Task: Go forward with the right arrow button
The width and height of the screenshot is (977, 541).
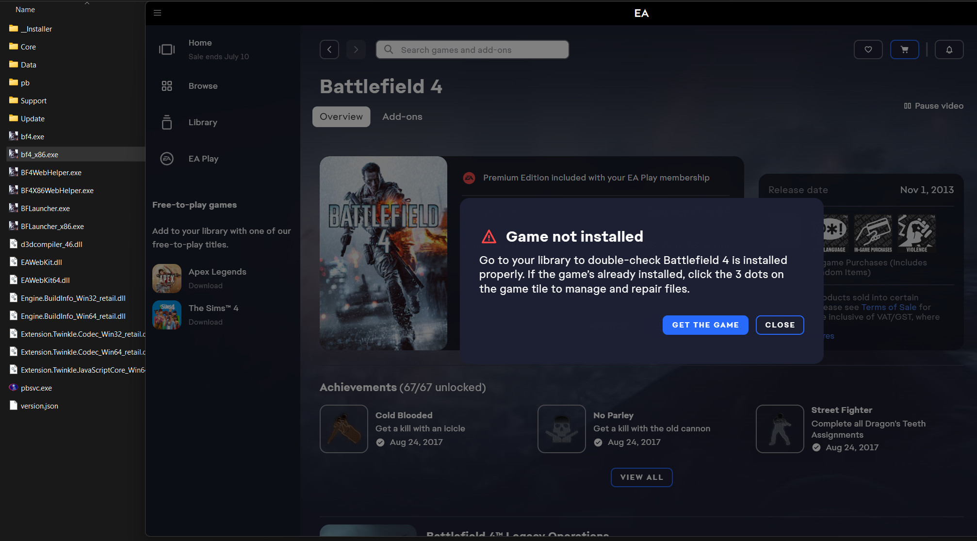Action: pos(356,49)
